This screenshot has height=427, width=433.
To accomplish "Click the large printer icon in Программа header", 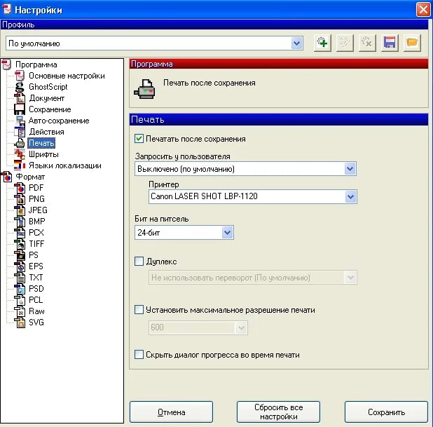I will coord(144,89).
